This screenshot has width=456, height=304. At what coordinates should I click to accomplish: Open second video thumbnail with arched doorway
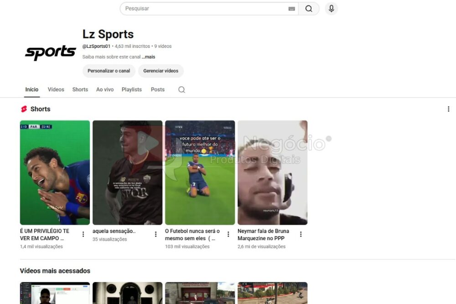point(127,293)
